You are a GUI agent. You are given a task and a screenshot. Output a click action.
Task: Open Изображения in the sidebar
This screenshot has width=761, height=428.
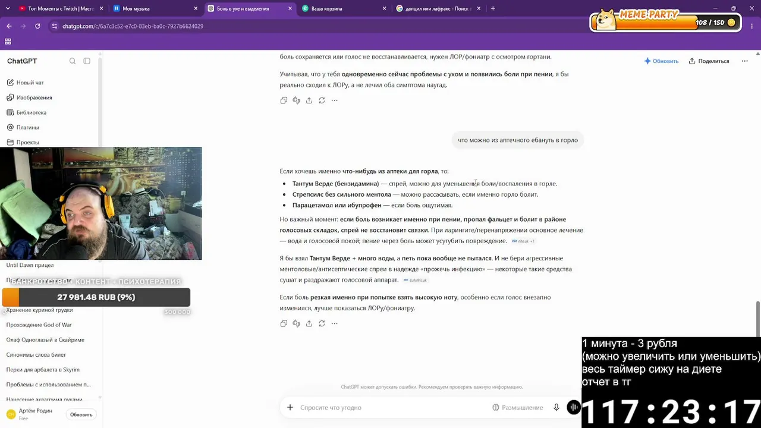click(x=34, y=97)
